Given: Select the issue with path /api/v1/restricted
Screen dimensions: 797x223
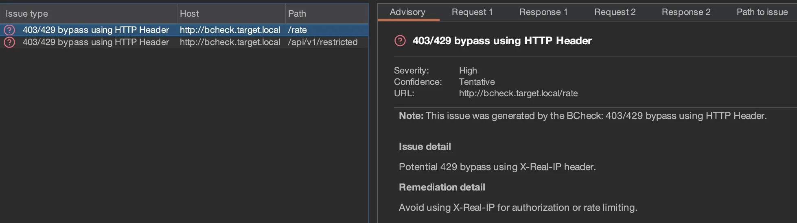Looking at the screenshot, I should [x=322, y=42].
